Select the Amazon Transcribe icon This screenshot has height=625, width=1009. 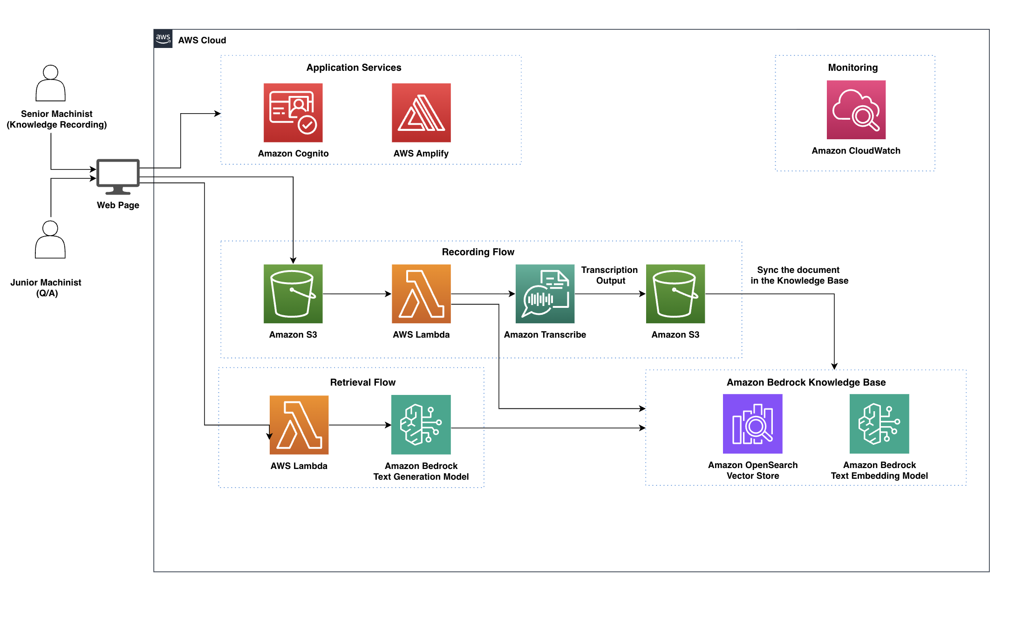click(545, 294)
